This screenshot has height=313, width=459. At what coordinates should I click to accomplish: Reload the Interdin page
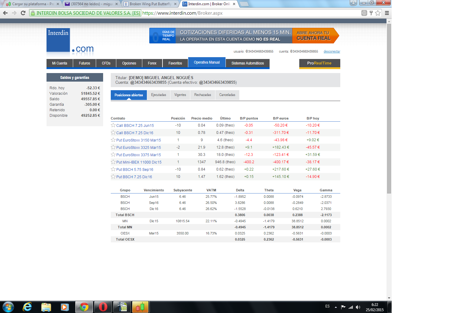23,13
